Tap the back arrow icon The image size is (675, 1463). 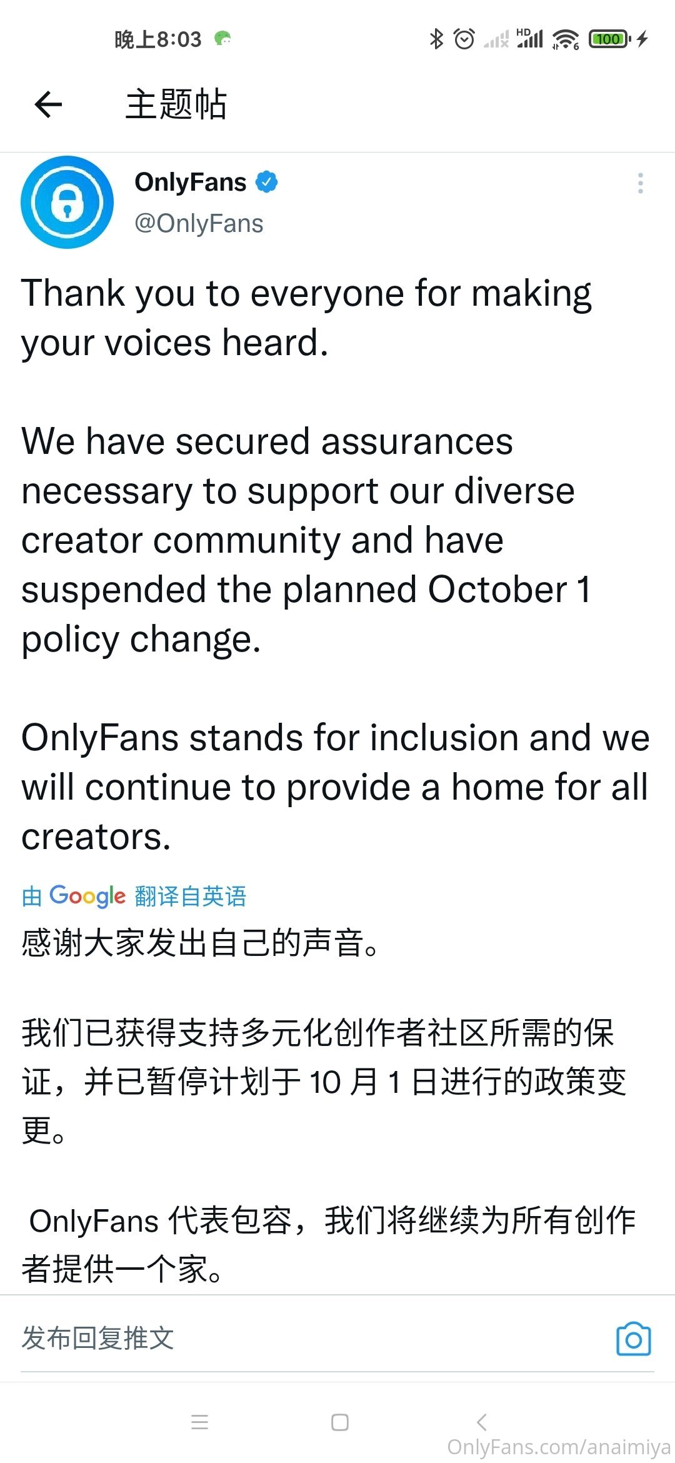(x=48, y=104)
